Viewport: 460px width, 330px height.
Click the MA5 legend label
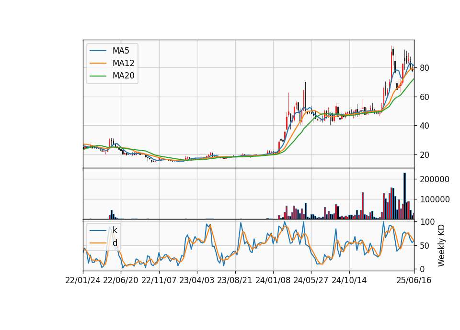click(121, 51)
